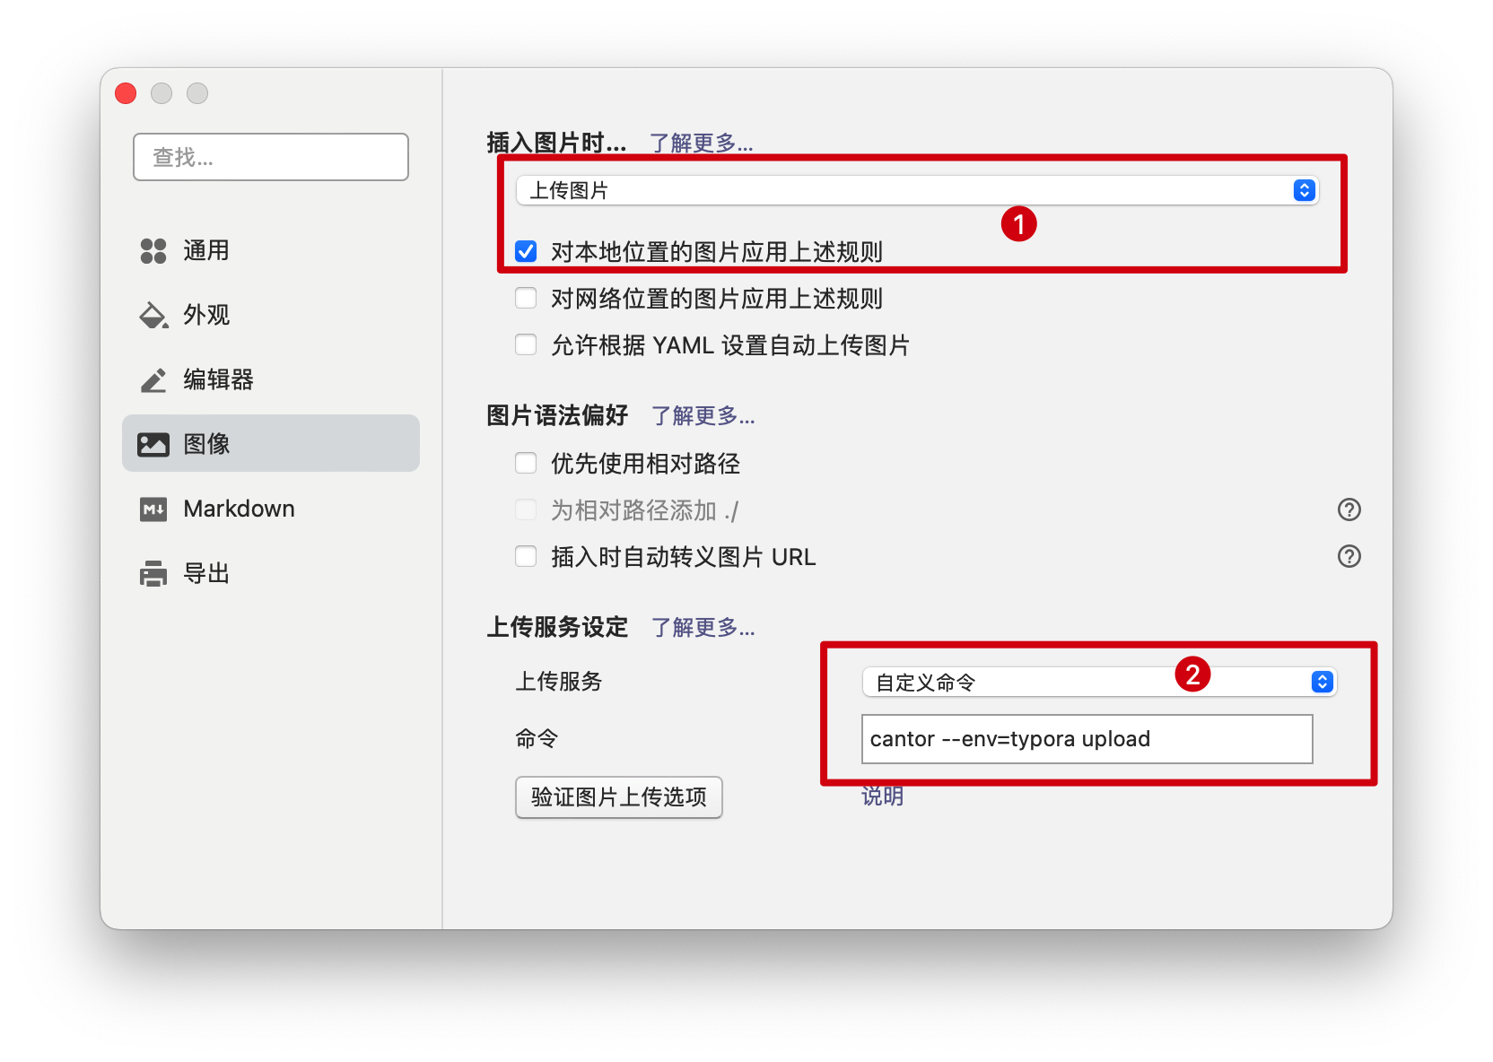
Task: Open help for 插入时自动转义图片 URL
Action: pos(1349,556)
